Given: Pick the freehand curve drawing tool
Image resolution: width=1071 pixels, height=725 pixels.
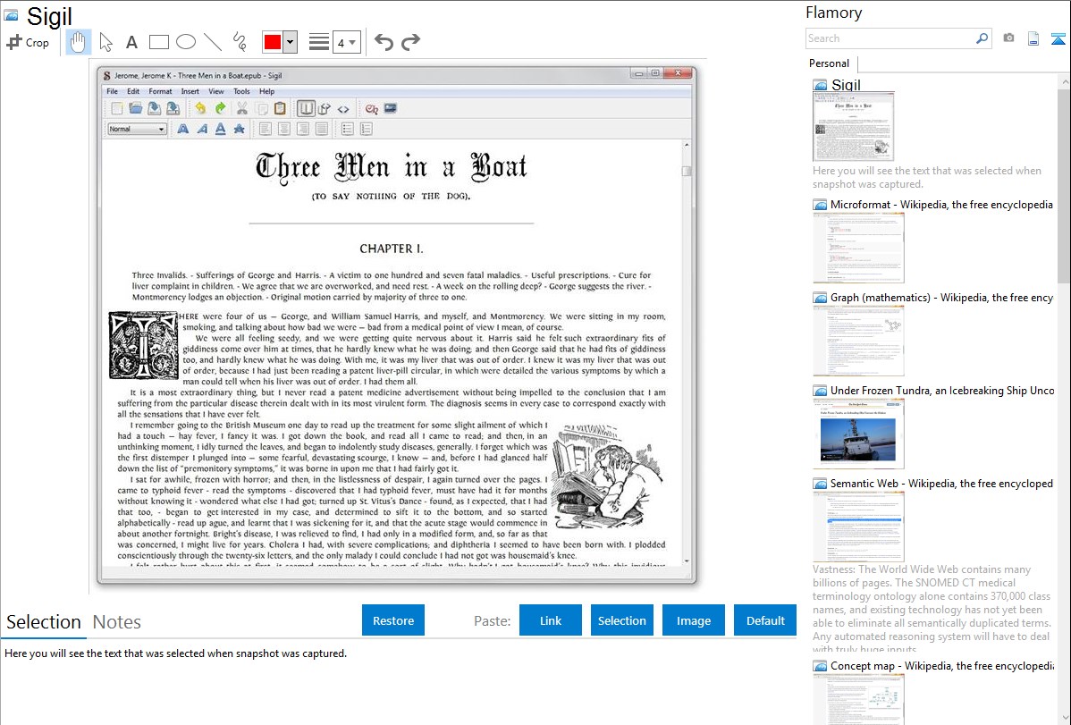Looking at the screenshot, I should click(240, 42).
